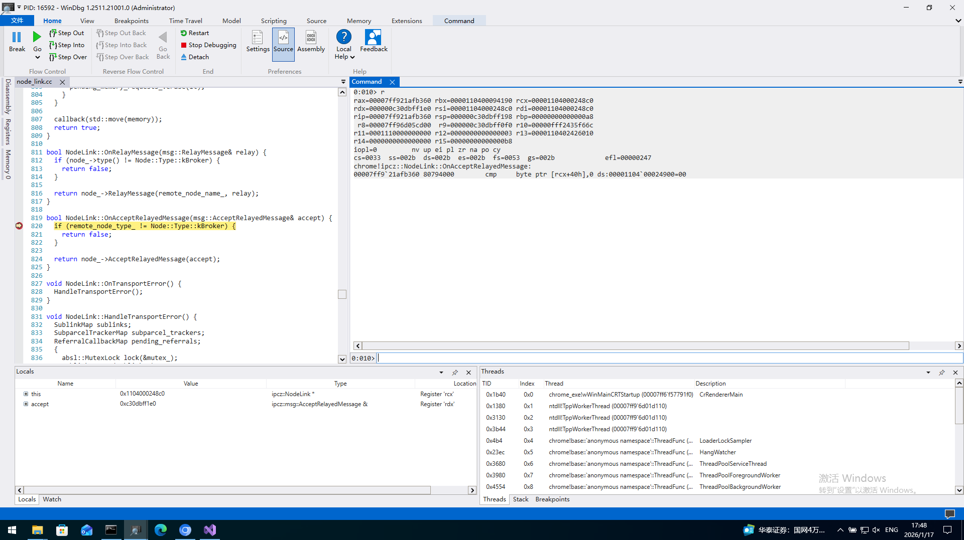This screenshot has height=540, width=964.
Task: Stop Debugging with the red square
Action: (x=208, y=45)
